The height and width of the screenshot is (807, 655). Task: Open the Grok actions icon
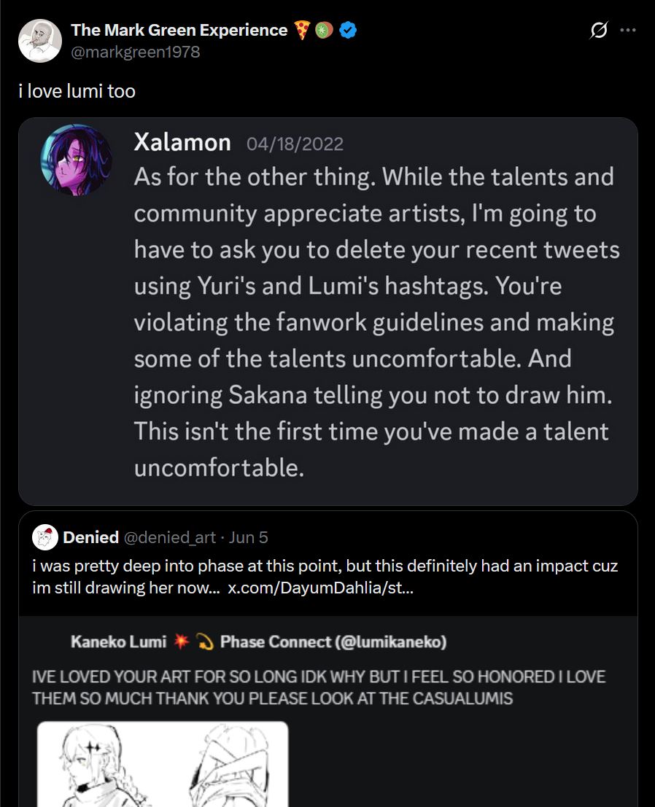click(598, 31)
